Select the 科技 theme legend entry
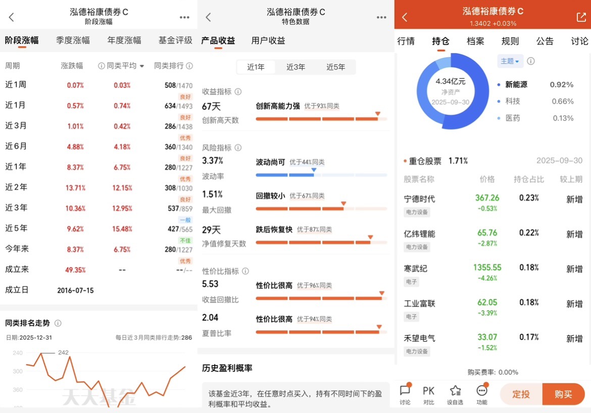 coord(535,101)
